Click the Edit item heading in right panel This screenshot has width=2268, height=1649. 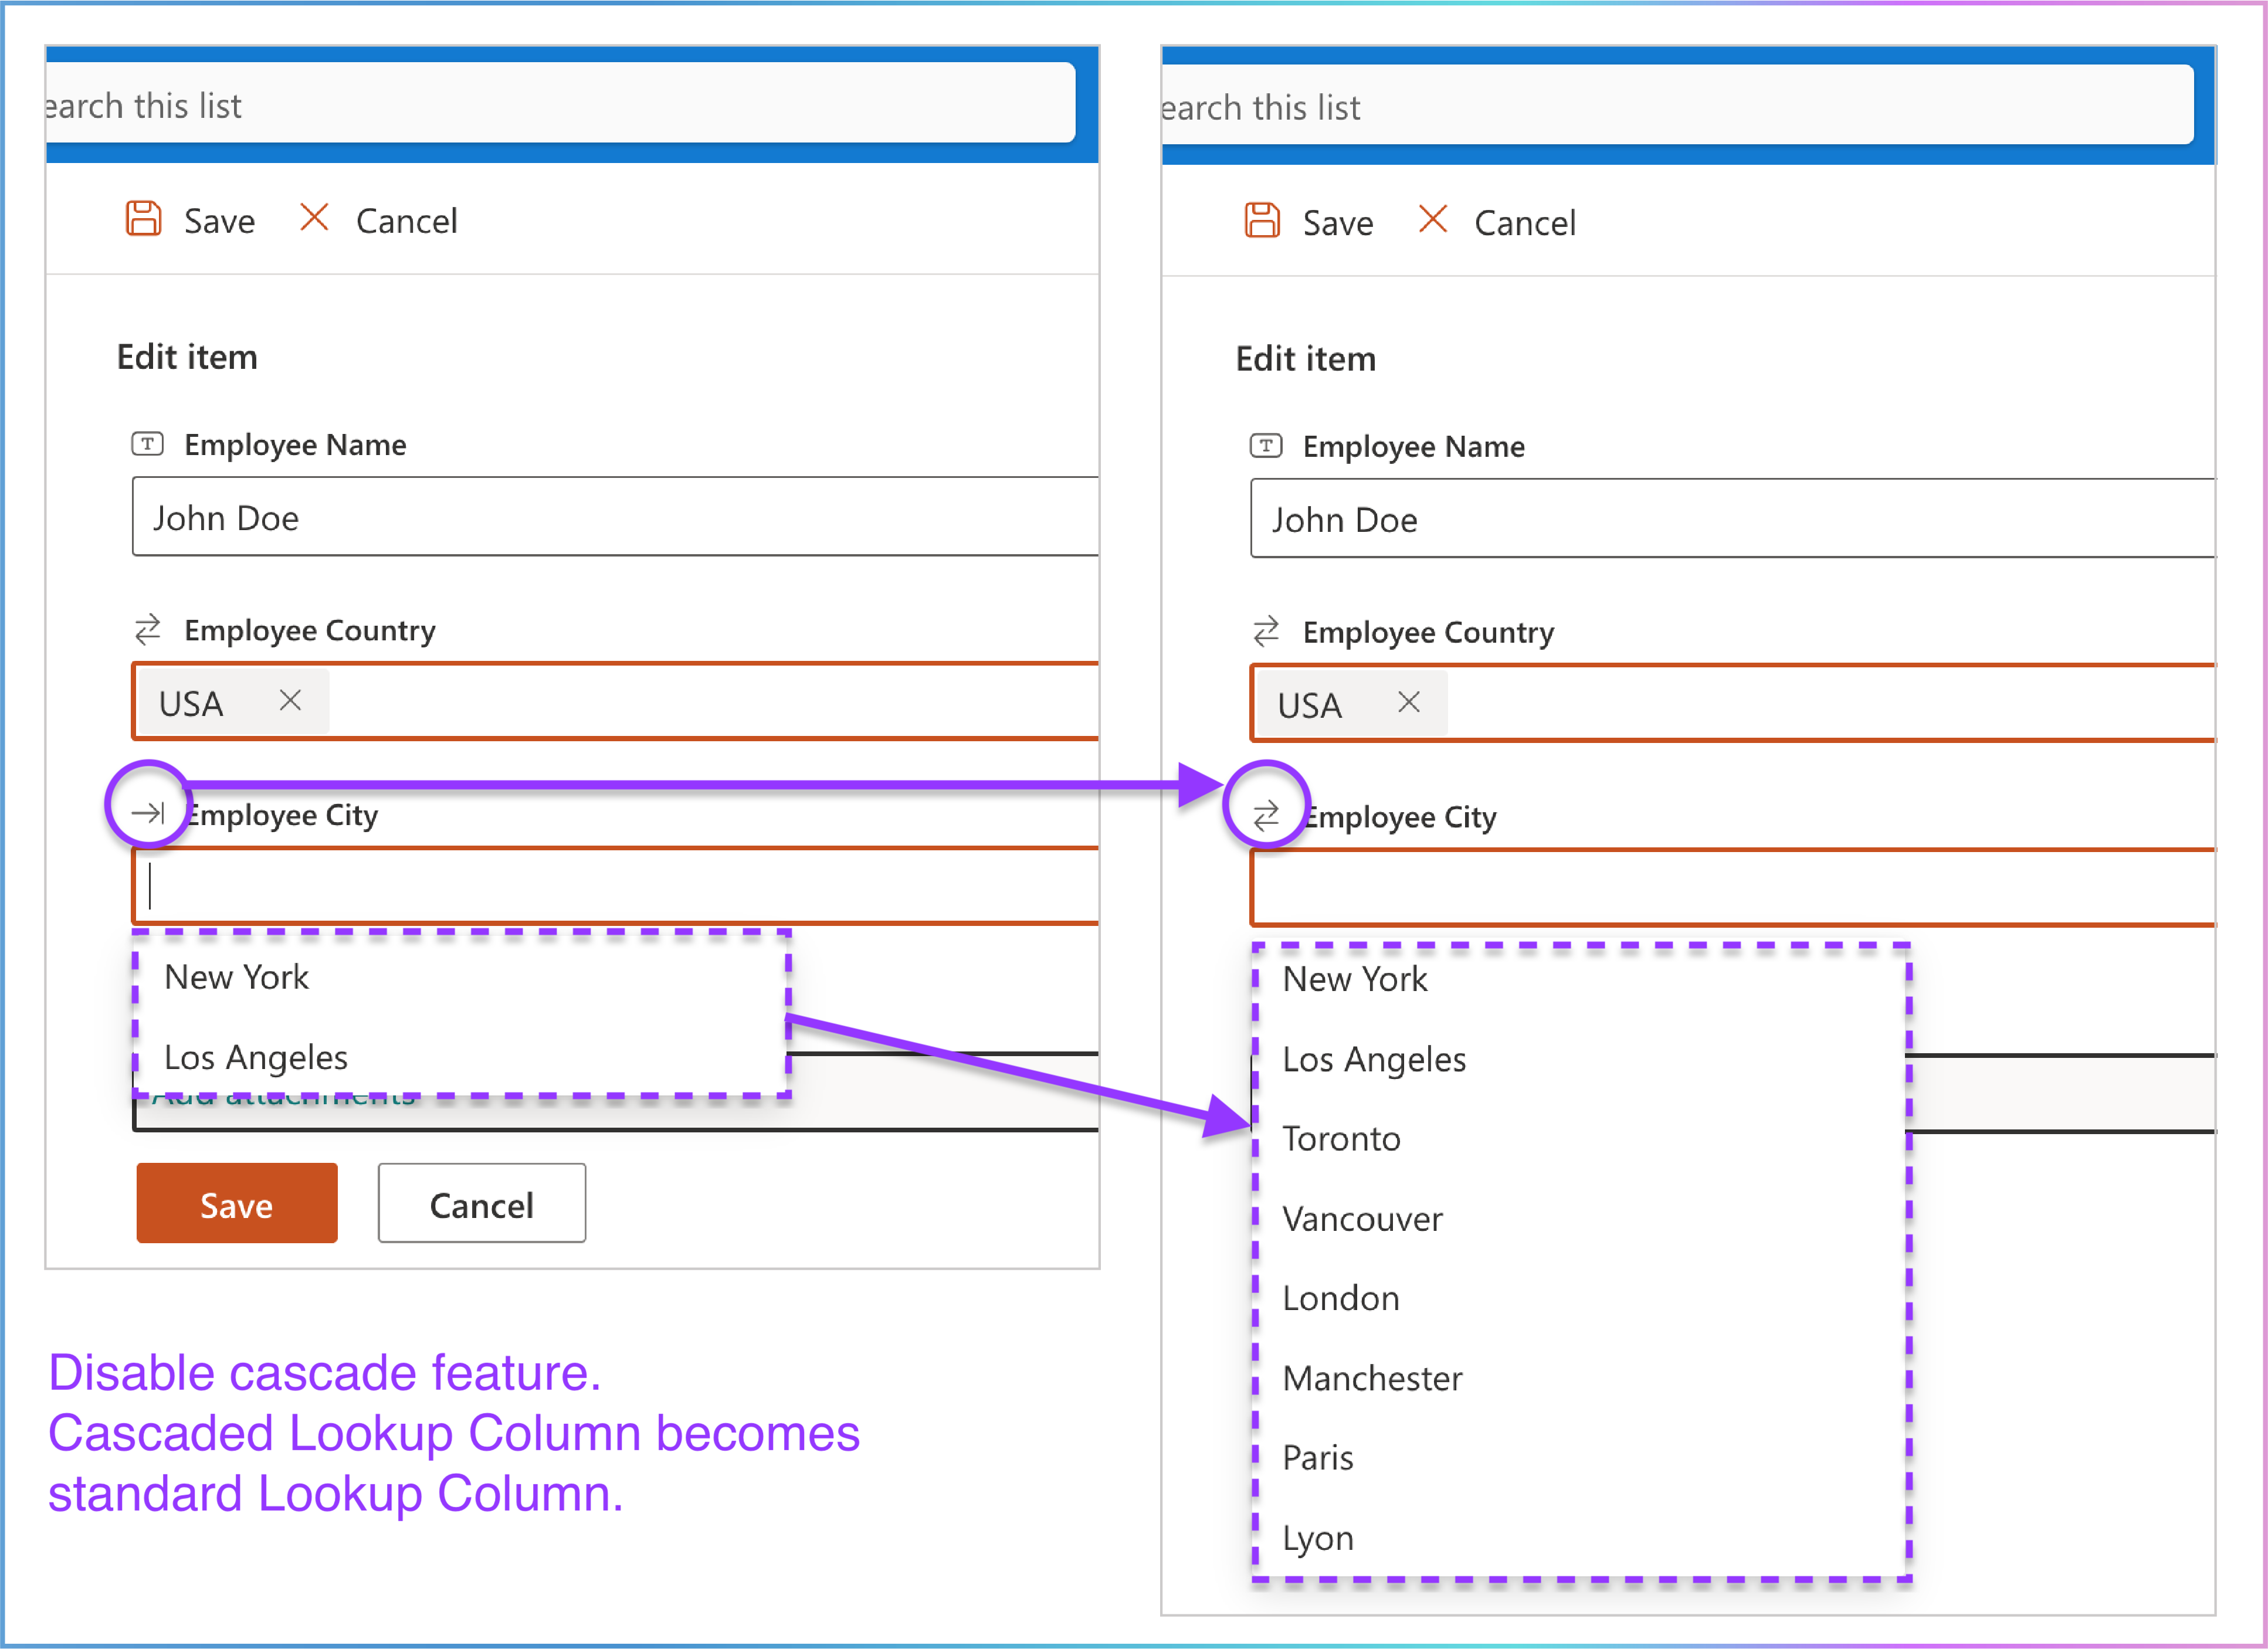tap(1306, 359)
